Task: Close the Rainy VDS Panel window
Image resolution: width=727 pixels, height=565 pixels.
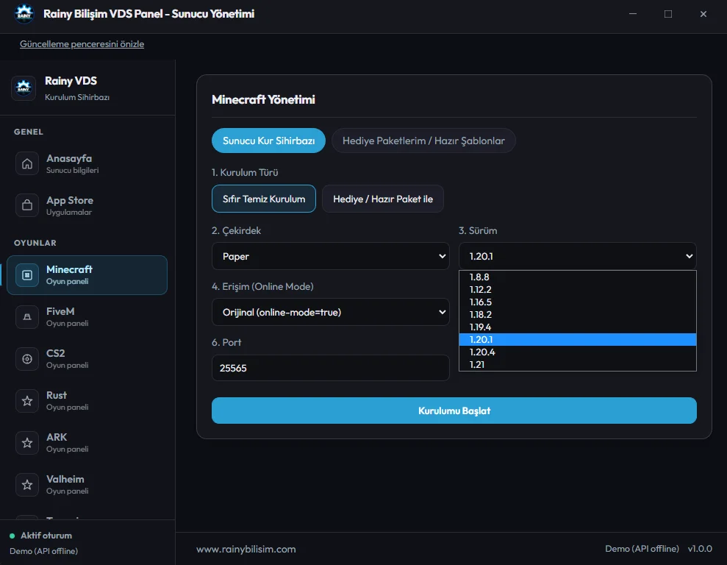Action: (x=703, y=14)
